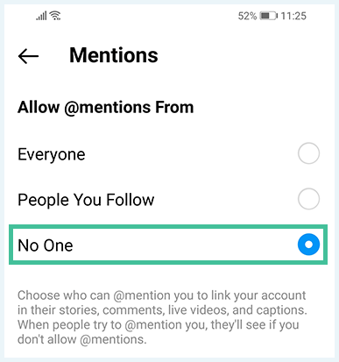Tap the back arrow beside Mentions
Image resolution: width=339 pixels, height=362 pixels.
pyautogui.click(x=28, y=56)
